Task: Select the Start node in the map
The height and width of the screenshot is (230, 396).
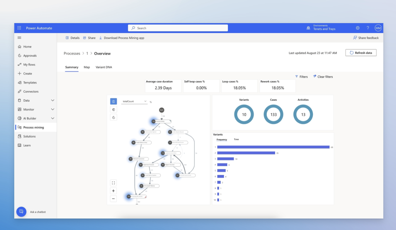Action: (x=162, y=110)
